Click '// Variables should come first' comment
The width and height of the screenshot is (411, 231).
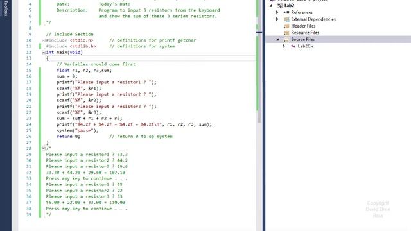96,64
